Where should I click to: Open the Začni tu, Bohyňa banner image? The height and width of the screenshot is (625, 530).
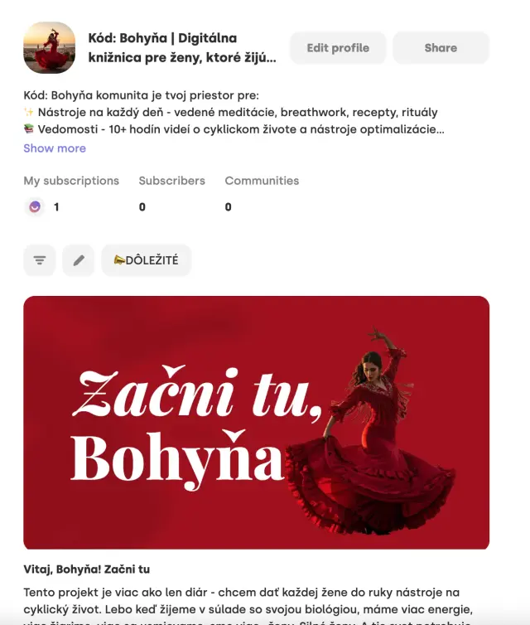tap(257, 423)
